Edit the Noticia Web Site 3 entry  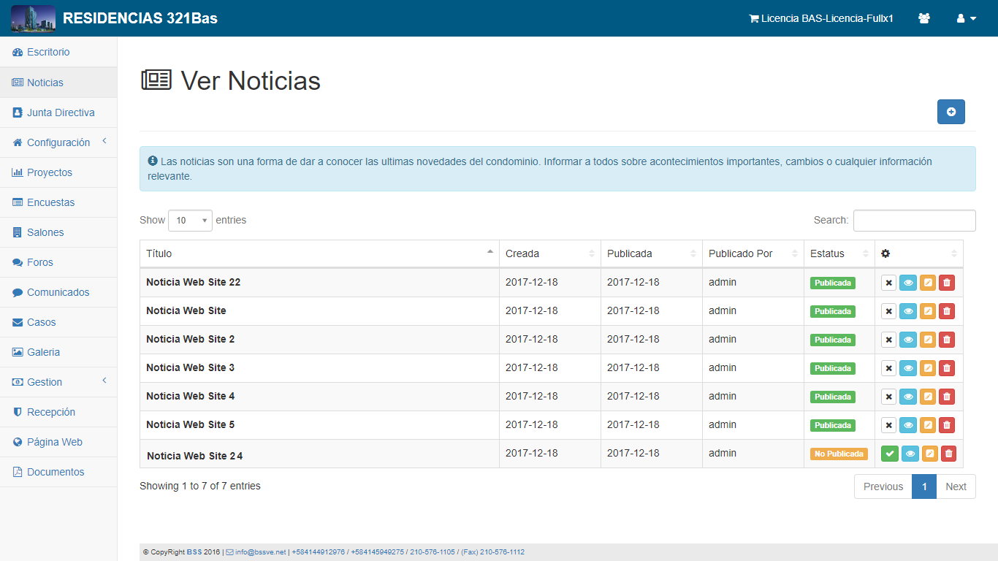927,368
